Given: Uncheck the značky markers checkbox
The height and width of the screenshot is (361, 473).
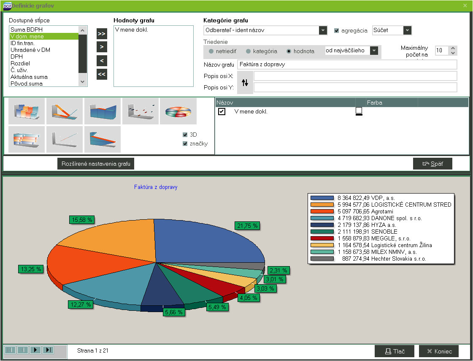Looking at the screenshot, I should tap(185, 143).
